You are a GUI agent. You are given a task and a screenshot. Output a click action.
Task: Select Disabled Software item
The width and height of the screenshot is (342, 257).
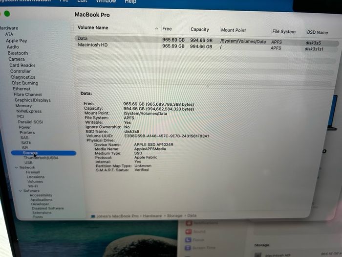click(48, 208)
